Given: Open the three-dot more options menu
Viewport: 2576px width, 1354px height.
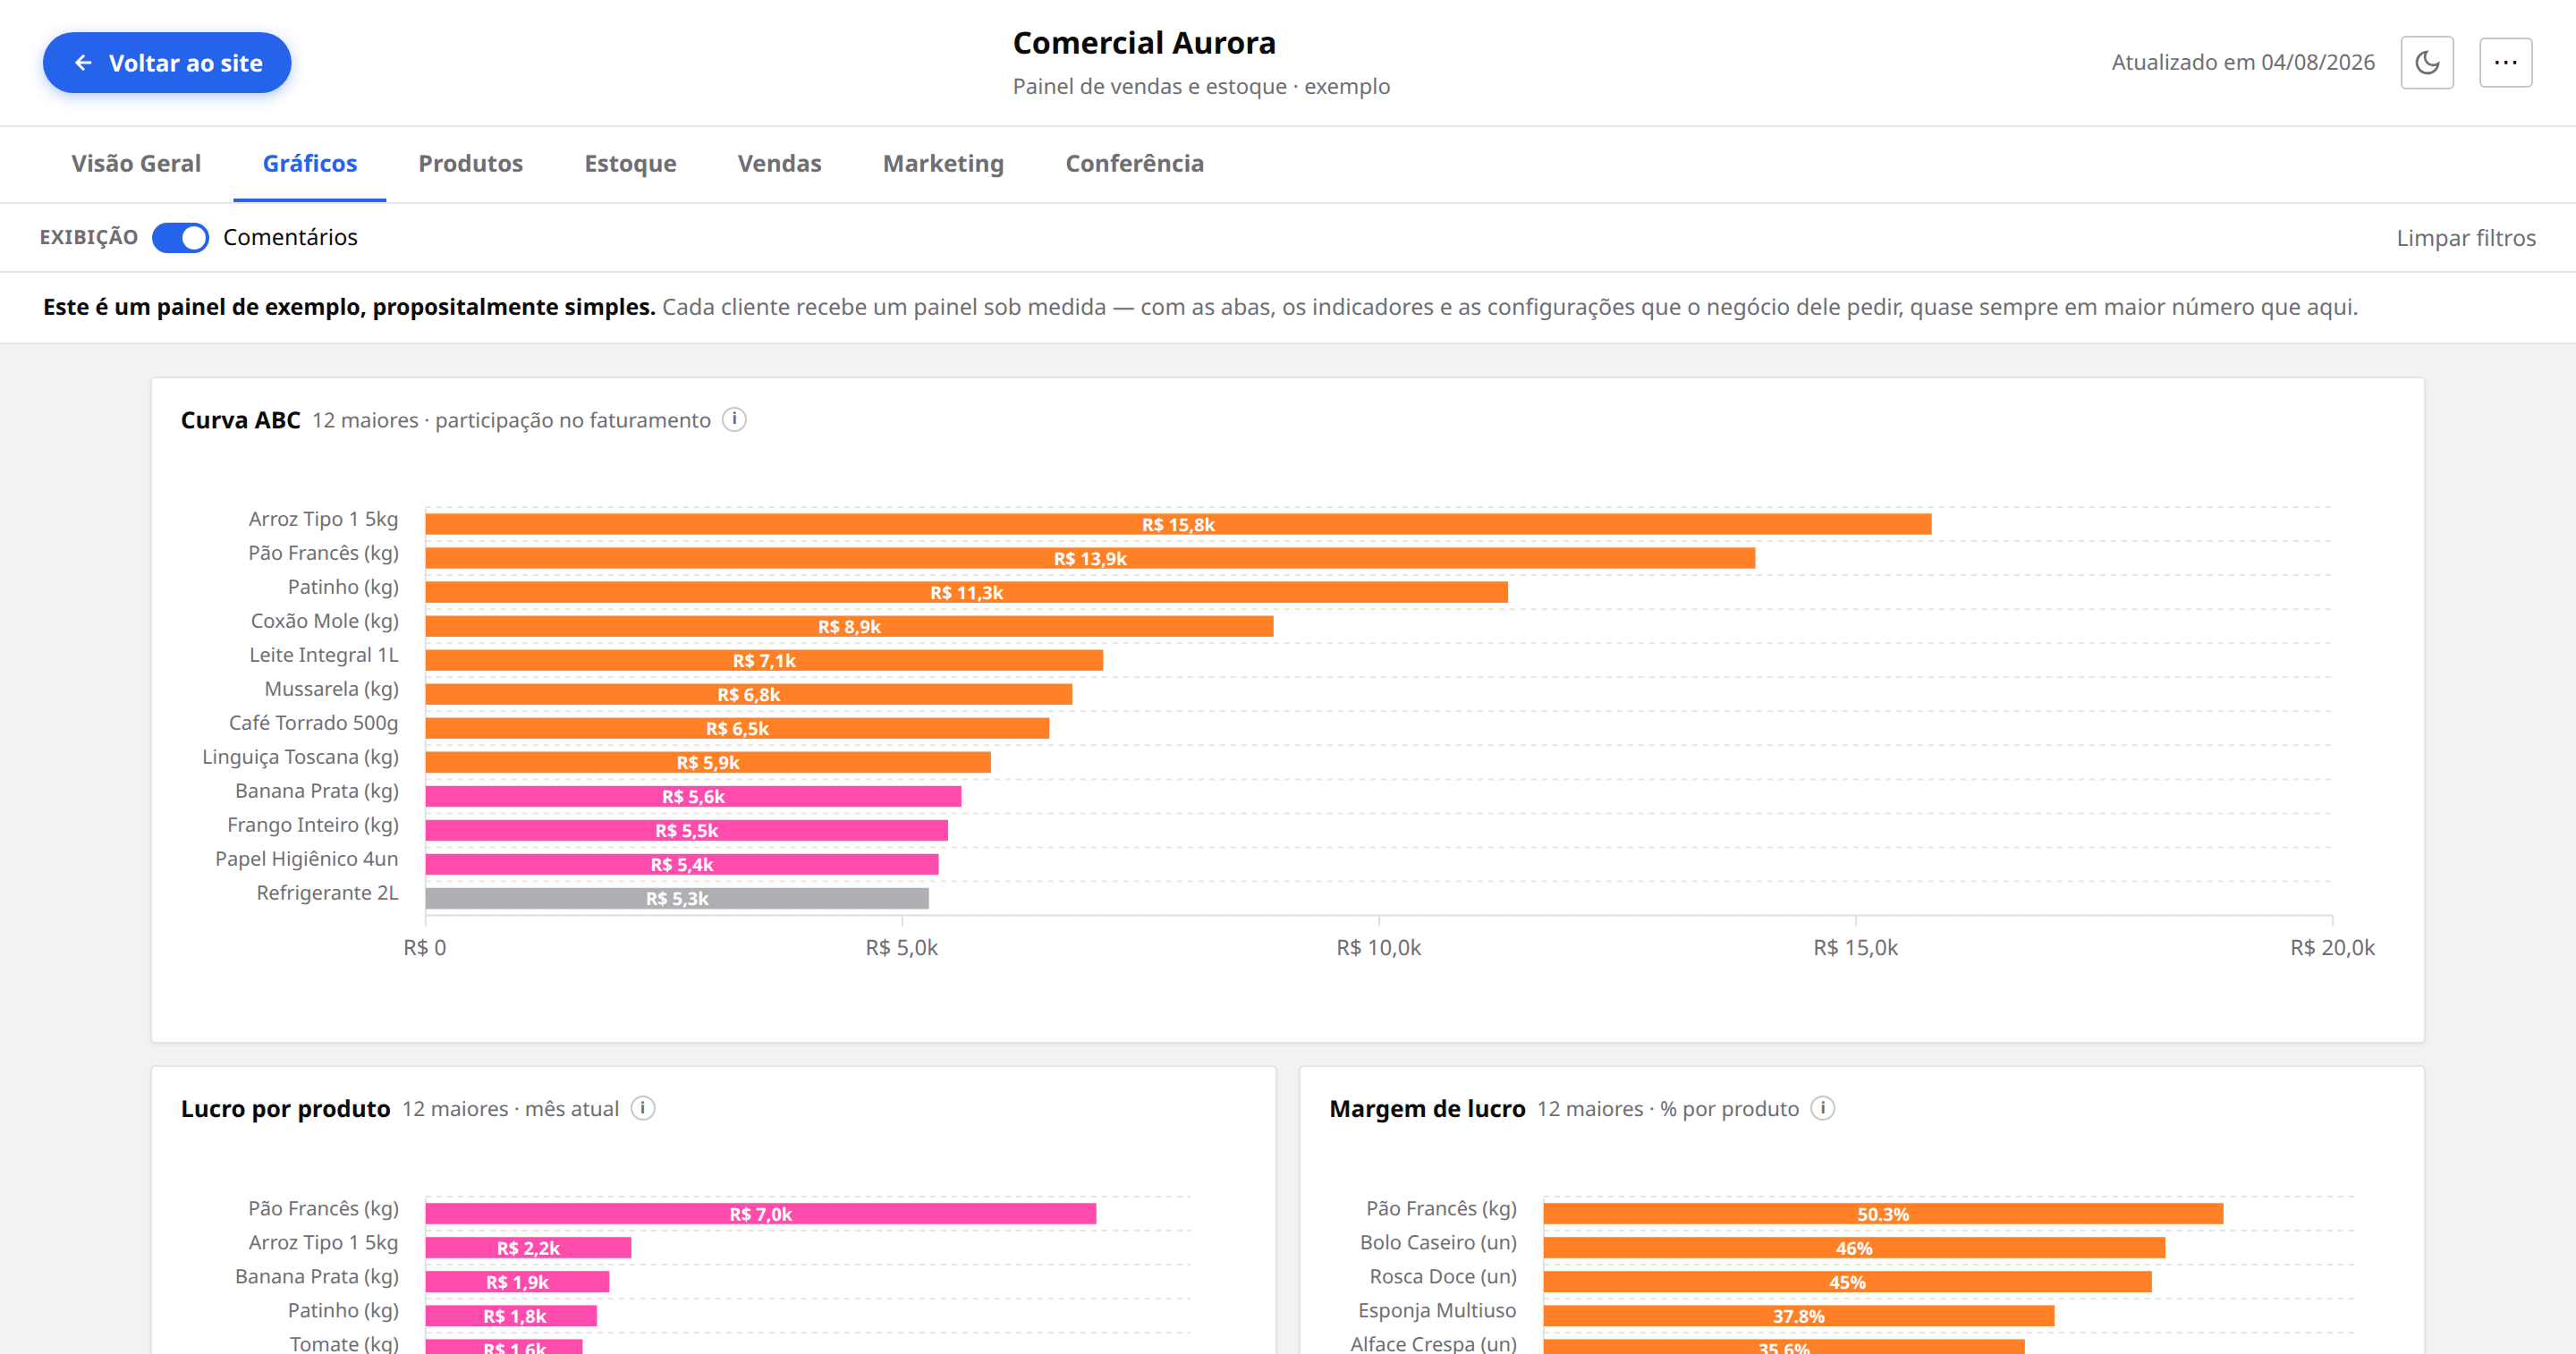Looking at the screenshot, I should (2505, 63).
